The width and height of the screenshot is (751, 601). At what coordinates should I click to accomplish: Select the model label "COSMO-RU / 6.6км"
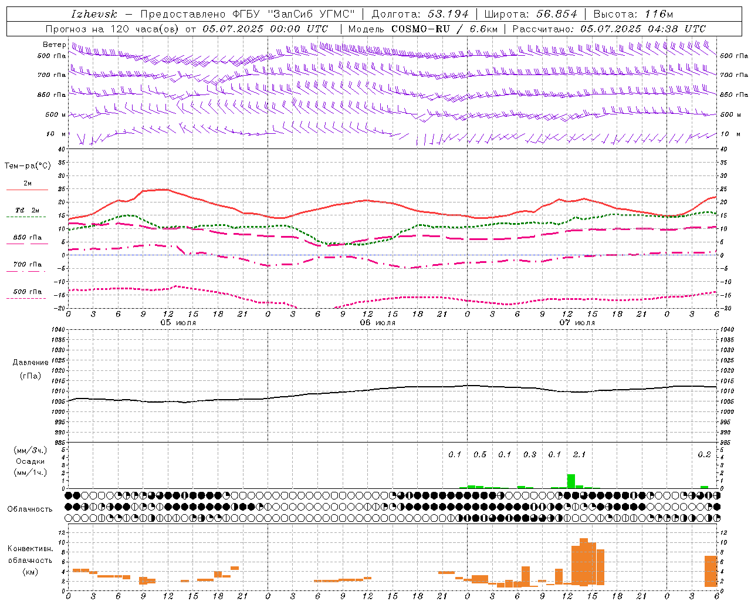point(444,29)
